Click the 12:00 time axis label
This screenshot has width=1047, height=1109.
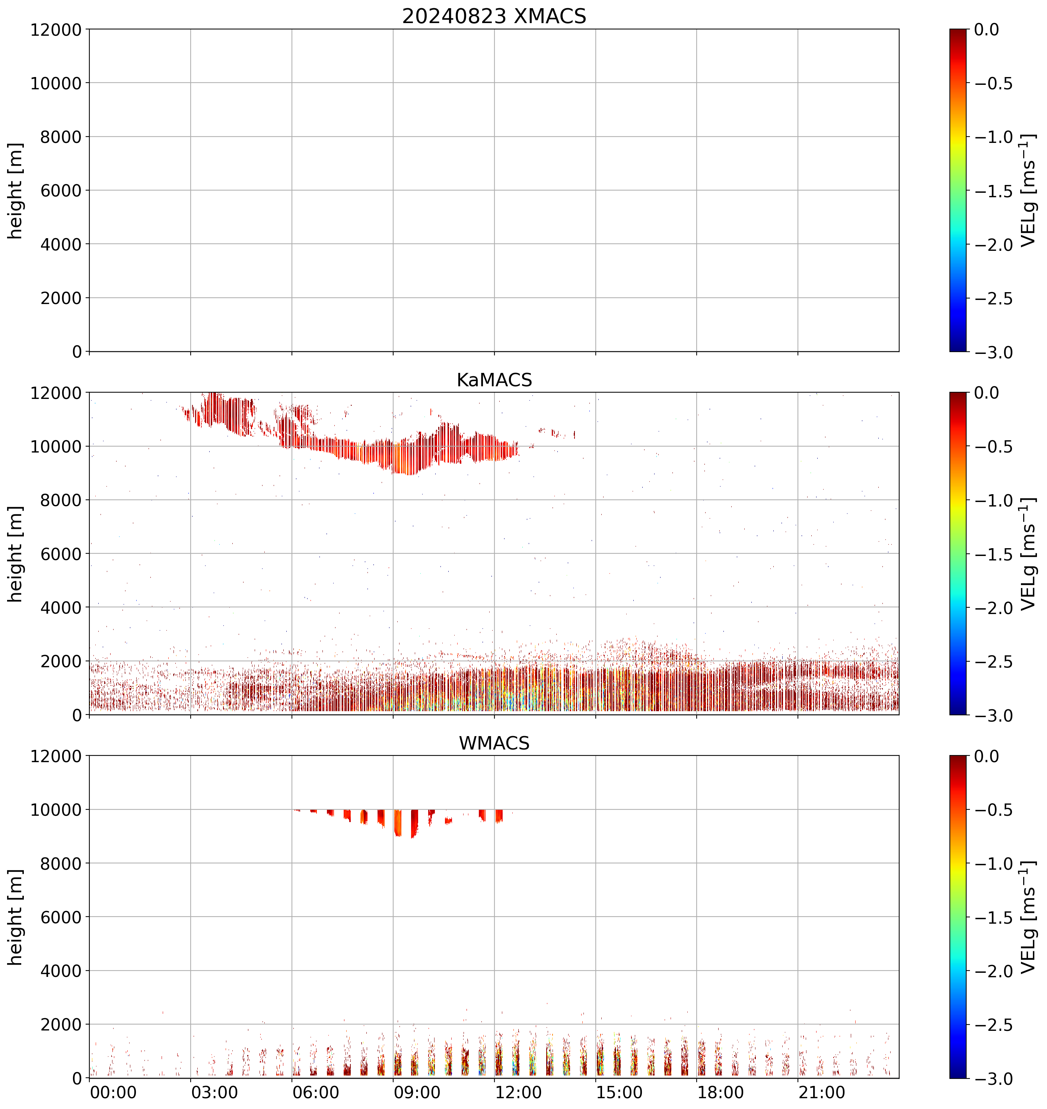point(518,1092)
